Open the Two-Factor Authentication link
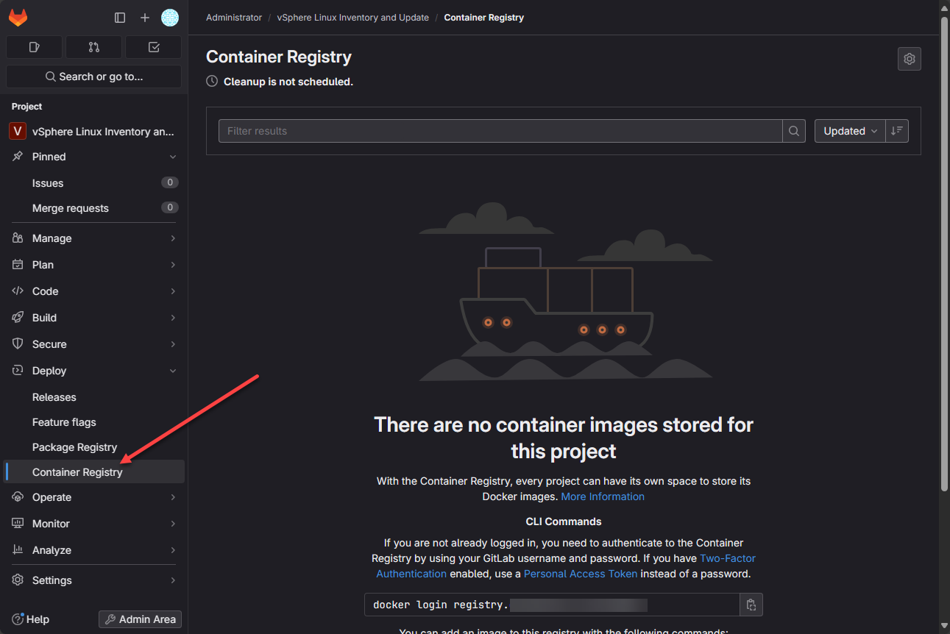 (x=566, y=566)
